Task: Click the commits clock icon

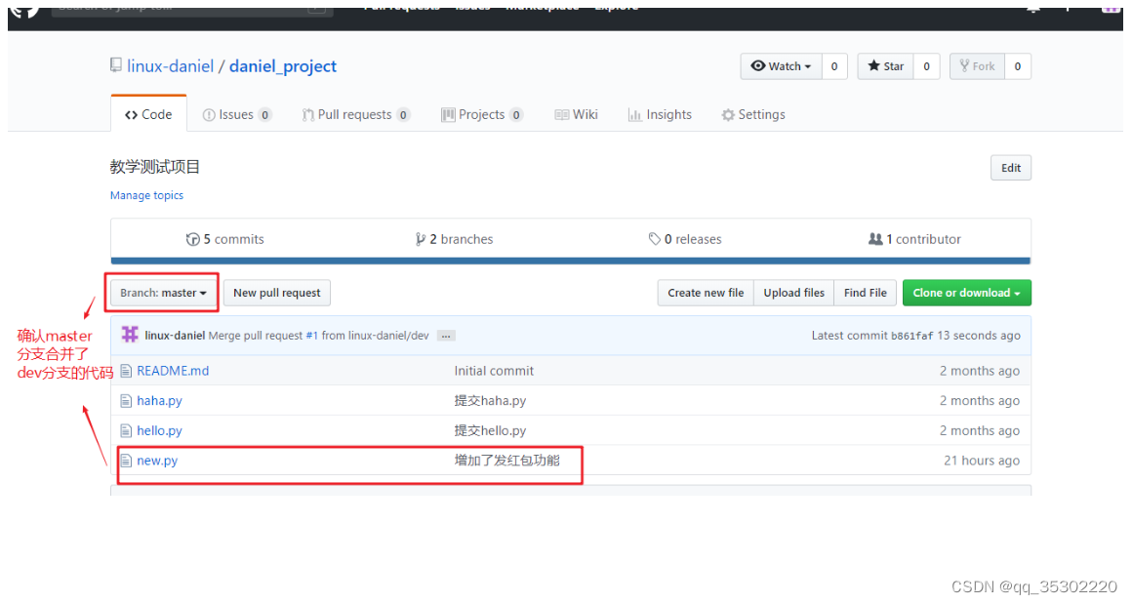Action: coord(193,240)
